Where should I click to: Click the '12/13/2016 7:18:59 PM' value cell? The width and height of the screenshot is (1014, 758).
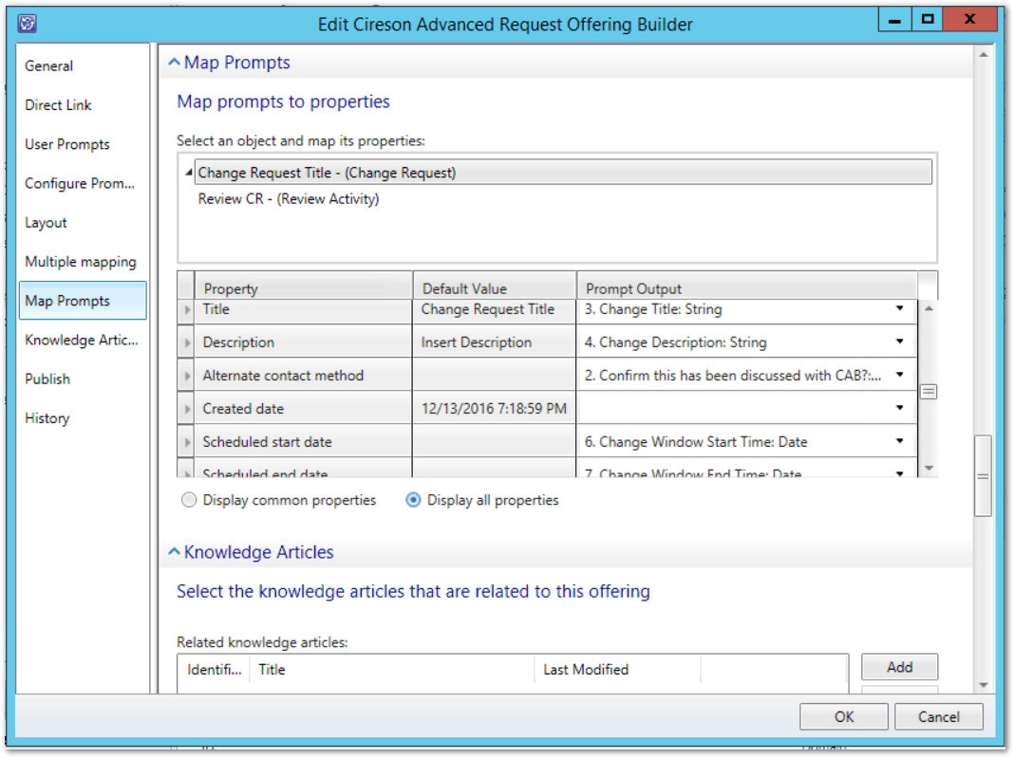pos(494,408)
